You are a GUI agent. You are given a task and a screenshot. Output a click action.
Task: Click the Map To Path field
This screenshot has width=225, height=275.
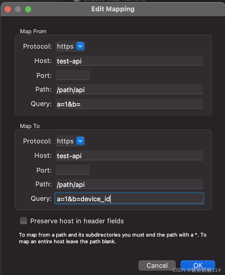[129, 184]
